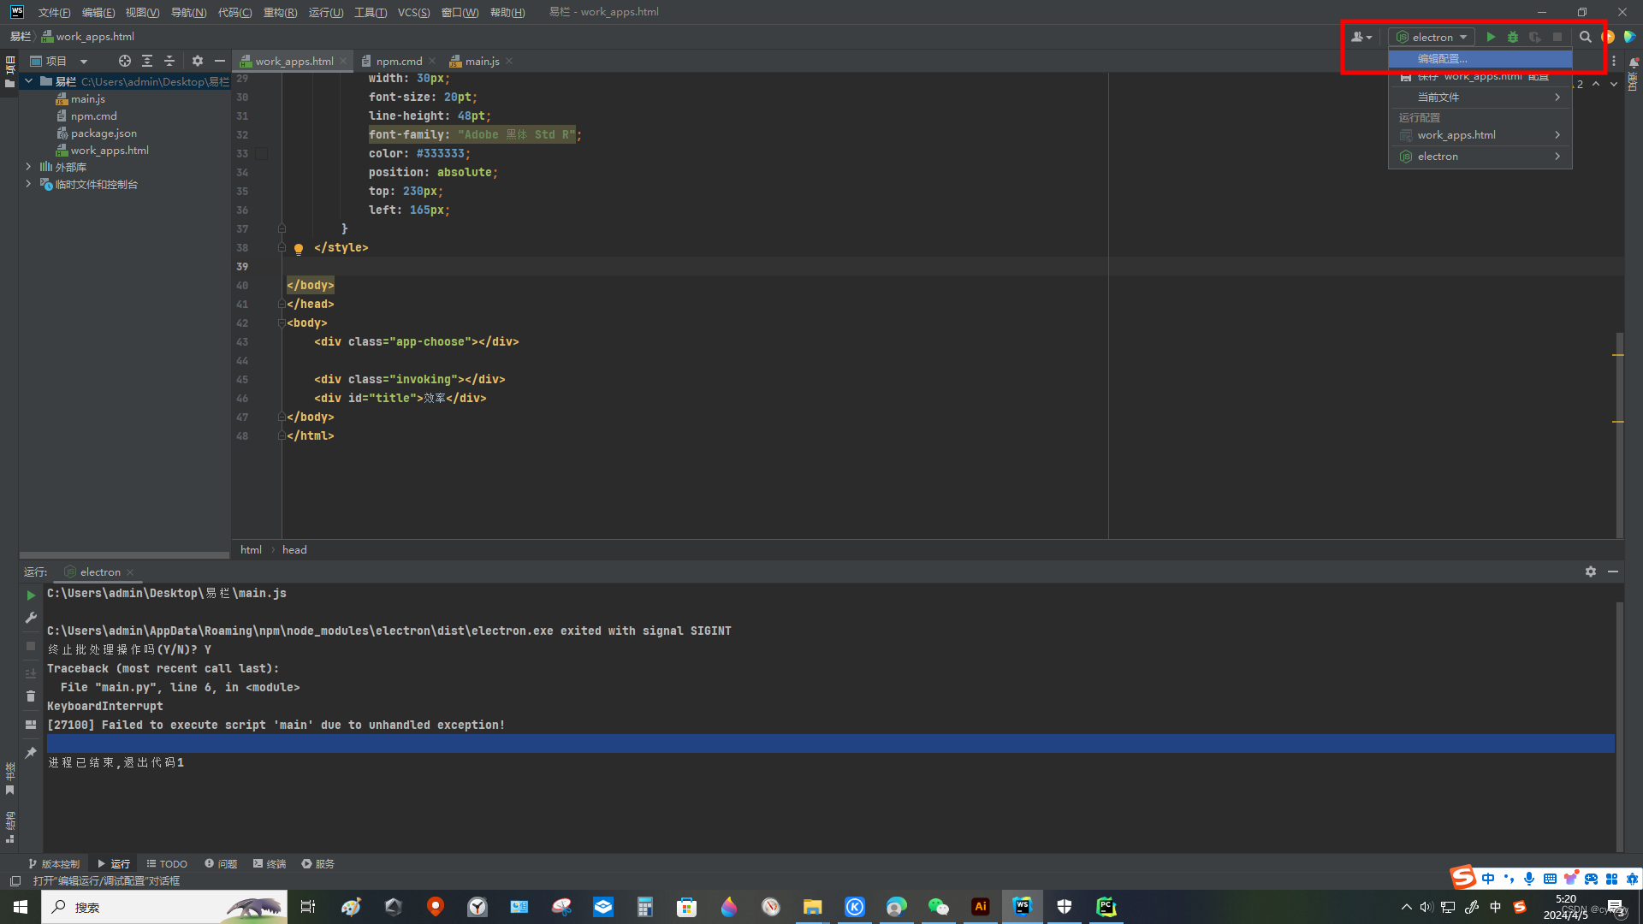Open the TODO tool window

(167, 863)
